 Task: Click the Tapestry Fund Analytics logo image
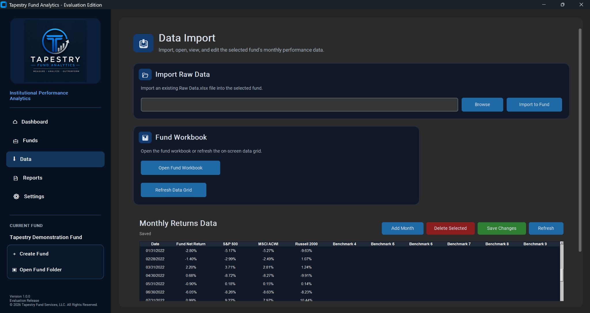tap(55, 51)
